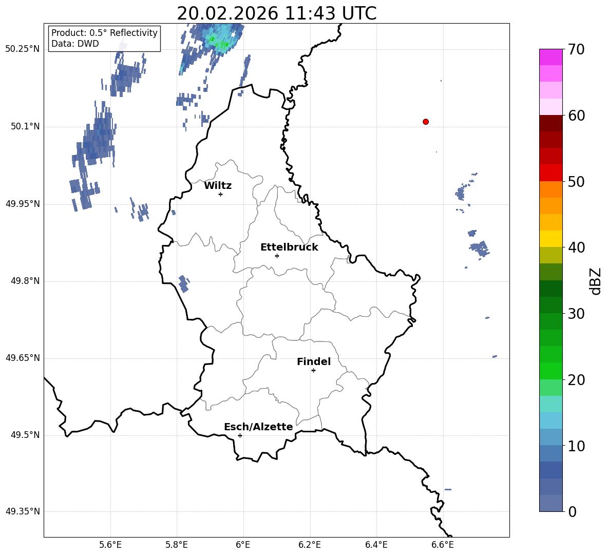Click the 10 value on the colorbar
The image size is (608, 555).
tap(576, 446)
